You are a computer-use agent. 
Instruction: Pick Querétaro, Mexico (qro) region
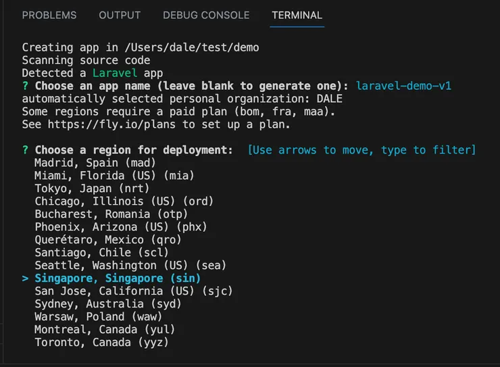[x=108, y=240]
